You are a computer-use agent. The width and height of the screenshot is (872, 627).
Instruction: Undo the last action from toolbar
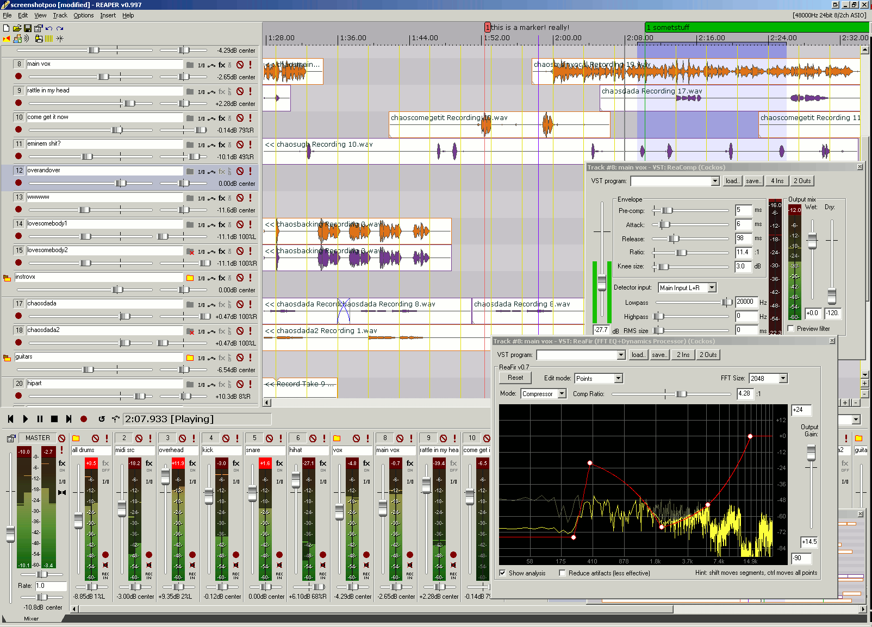[49, 28]
